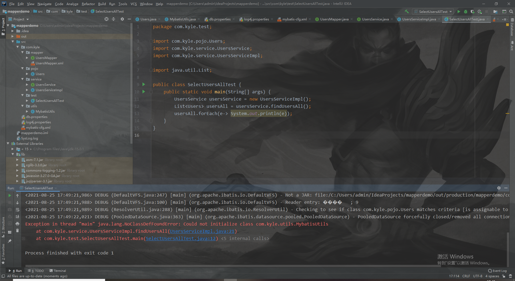Toggle tool window buttons at status bar corner
The image size is (515, 281).
click(3, 276)
